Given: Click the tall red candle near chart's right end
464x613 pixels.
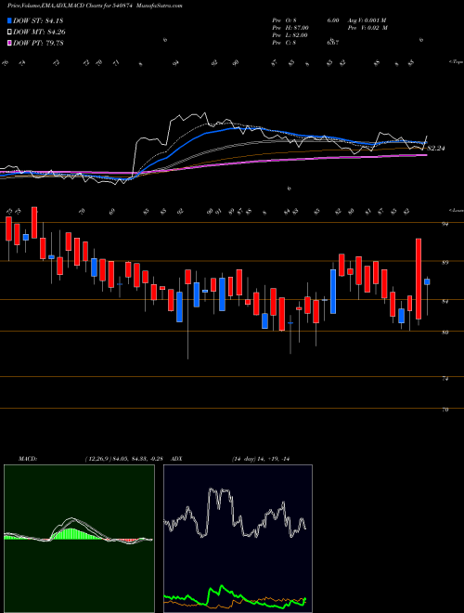Looking at the screenshot, I should 419,279.
